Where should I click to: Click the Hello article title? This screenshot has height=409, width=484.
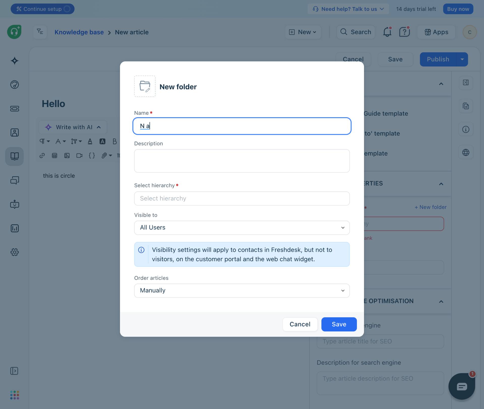tap(53, 104)
